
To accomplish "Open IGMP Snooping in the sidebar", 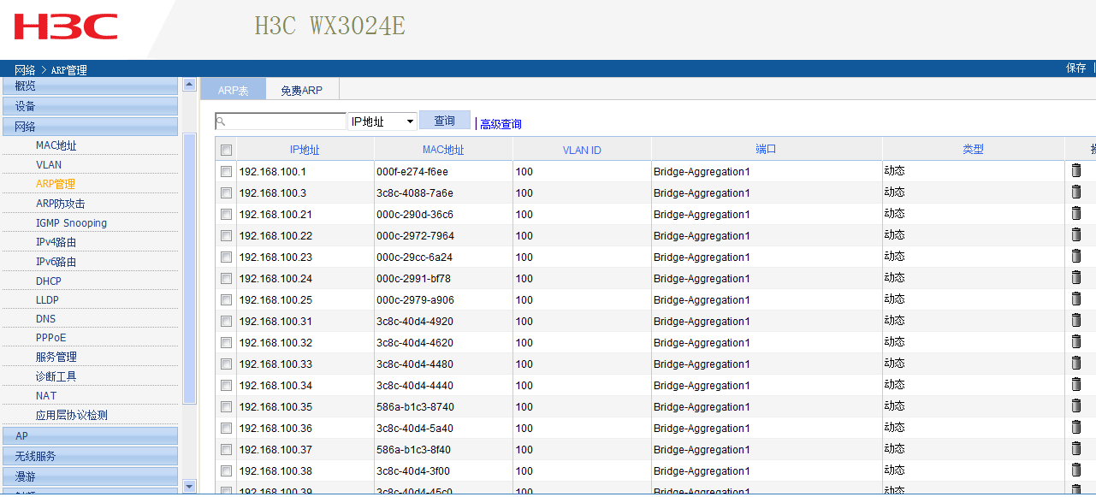I will coord(72,222).
